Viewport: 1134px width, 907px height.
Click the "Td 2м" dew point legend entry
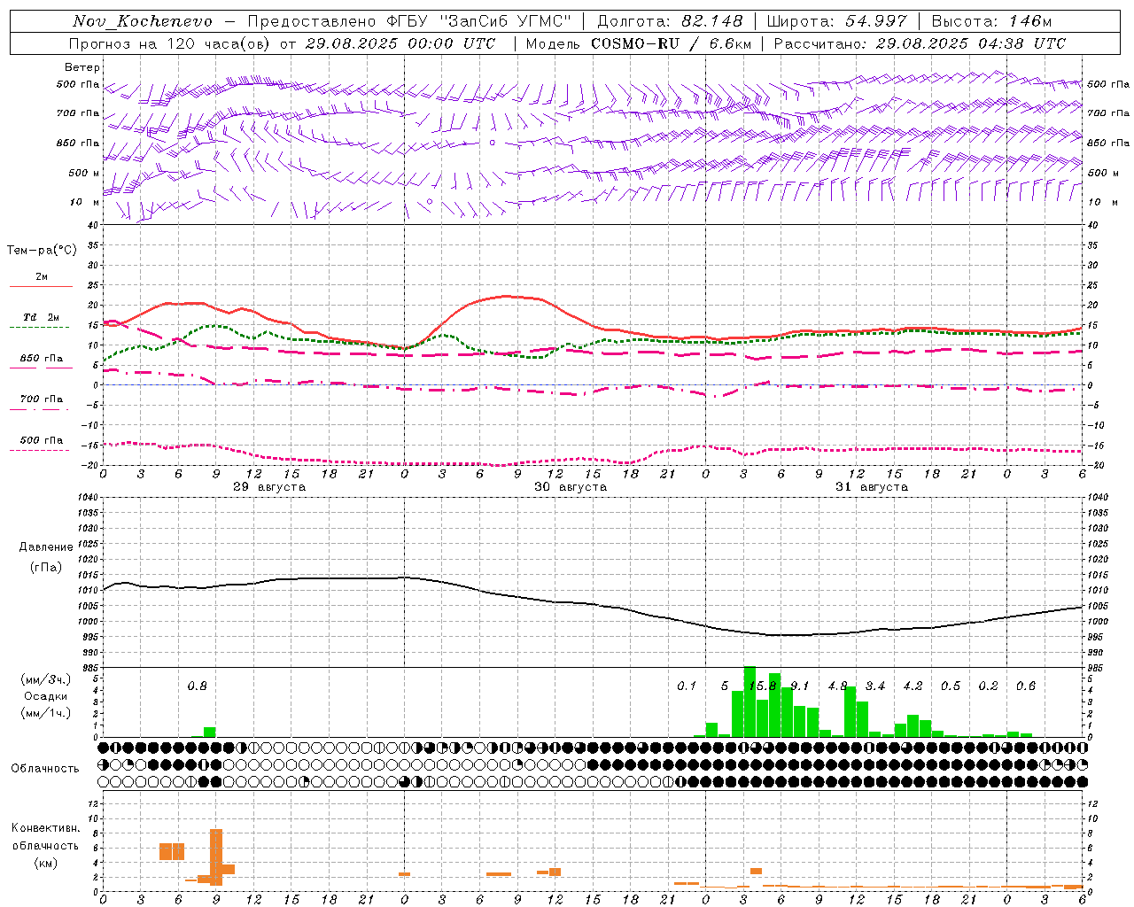pyautogui.click(x=42, y=317)
